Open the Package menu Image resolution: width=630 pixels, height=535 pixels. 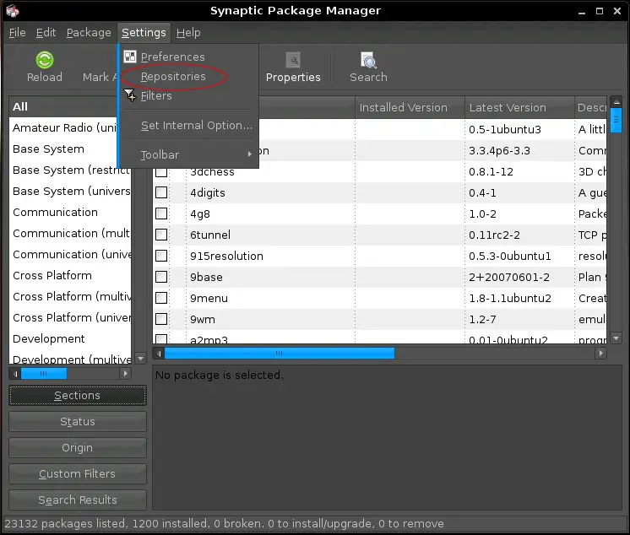[89, 33]
